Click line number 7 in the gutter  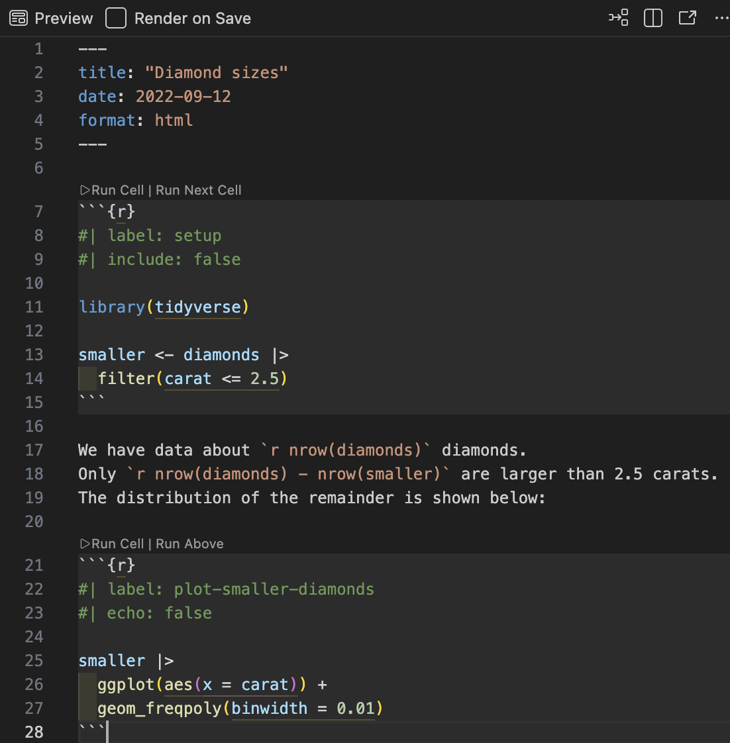tap(38, 212)
